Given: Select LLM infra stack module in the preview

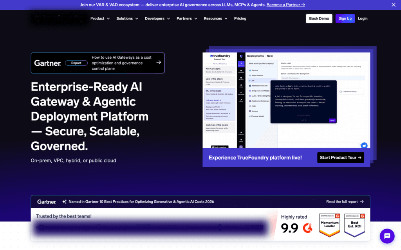Looking at the screenshot, I should tap(220, 81).
